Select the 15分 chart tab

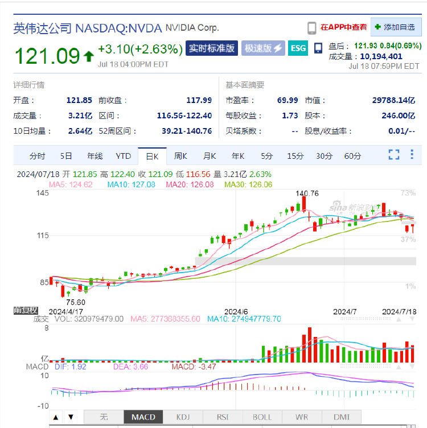(x=295, y=156)
